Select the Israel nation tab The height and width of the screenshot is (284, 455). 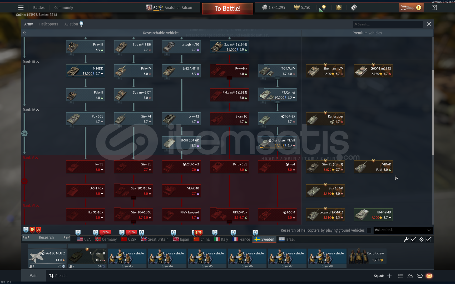tap(287, 239)
